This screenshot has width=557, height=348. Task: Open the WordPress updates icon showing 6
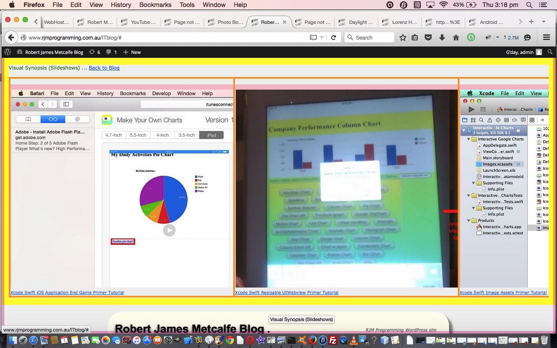coord(94,52)
